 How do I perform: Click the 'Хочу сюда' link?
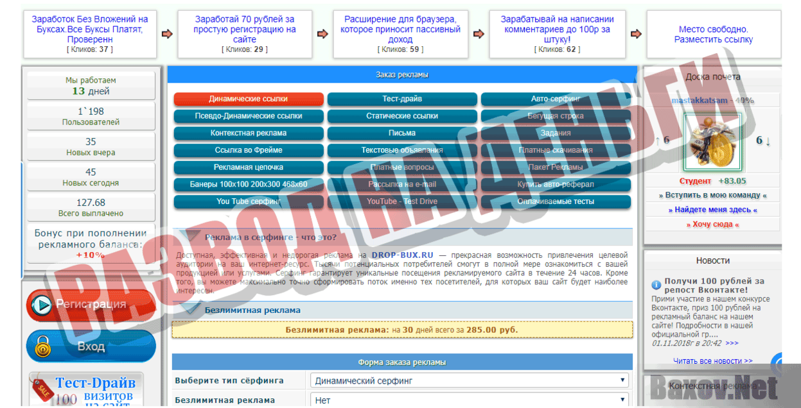pos(712,225)
